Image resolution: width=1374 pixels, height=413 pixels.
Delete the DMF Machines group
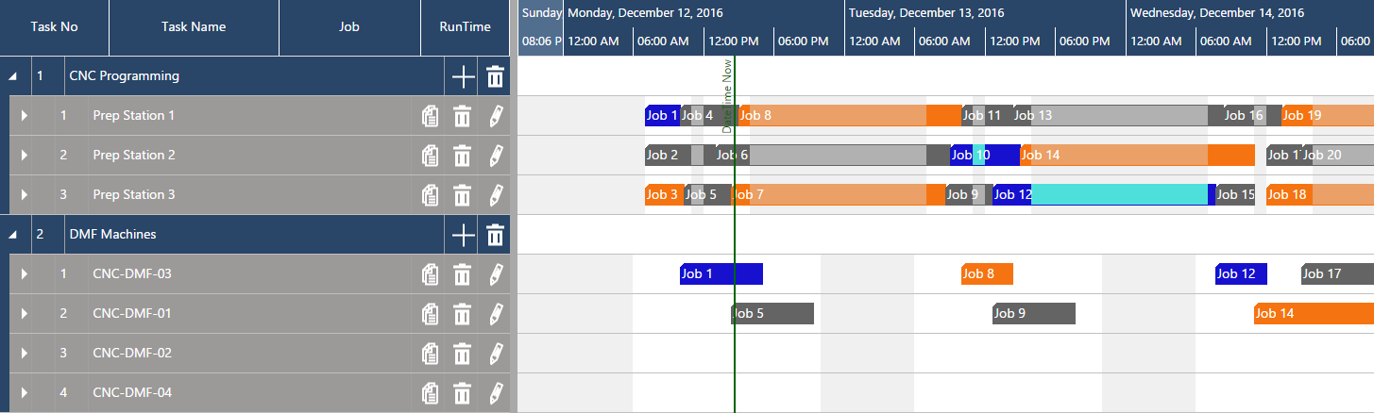point(495,235)
